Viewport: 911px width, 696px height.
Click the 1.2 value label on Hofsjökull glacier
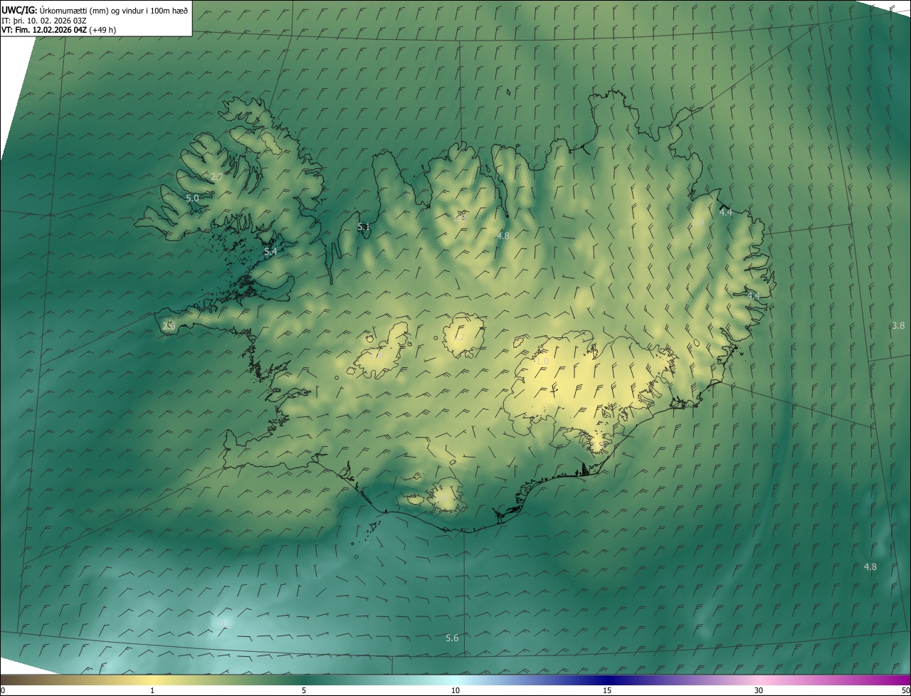click(x=459, y=337)
